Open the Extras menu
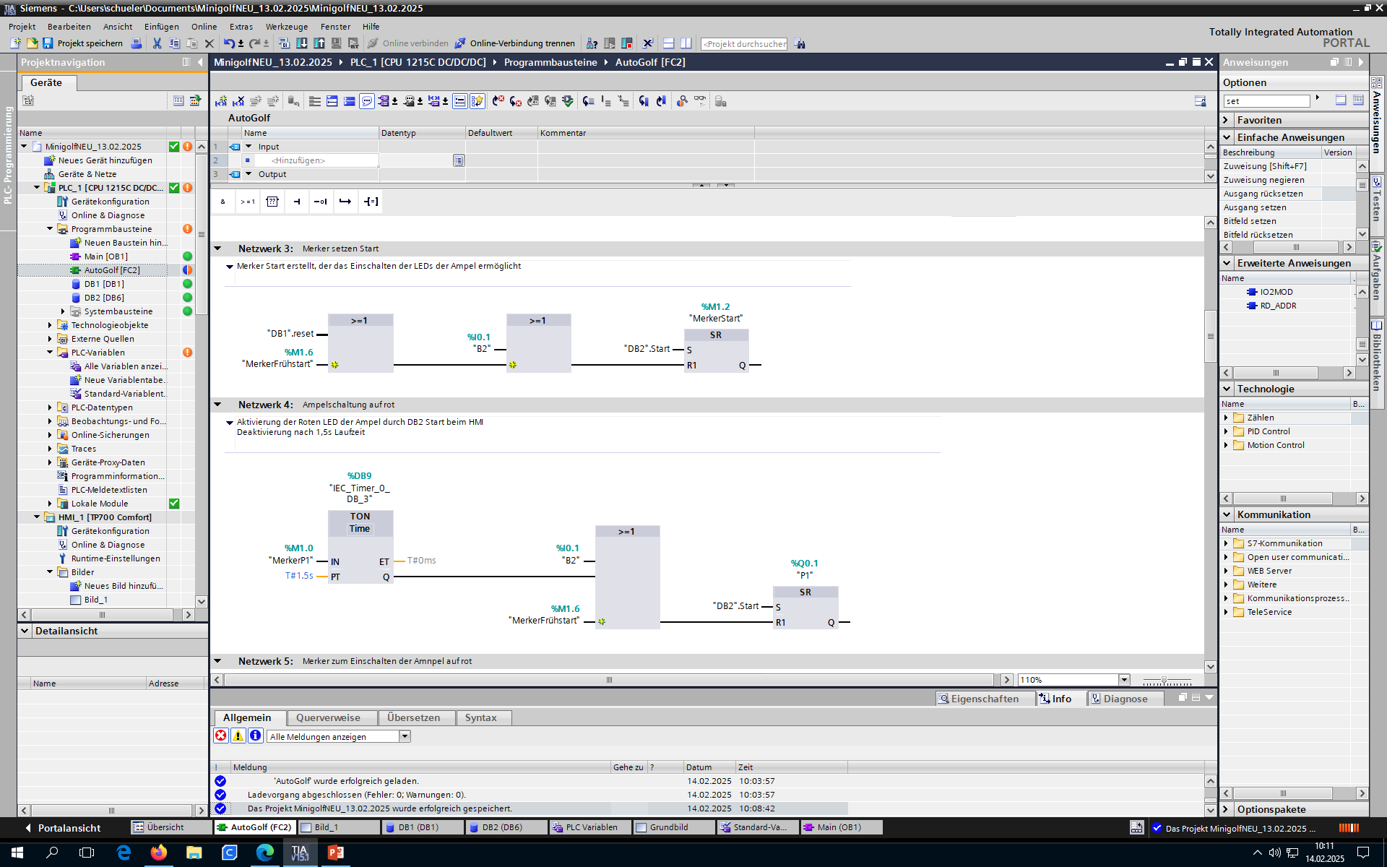The width and height of the screenshot is (1387, 867). coord(241,27)
